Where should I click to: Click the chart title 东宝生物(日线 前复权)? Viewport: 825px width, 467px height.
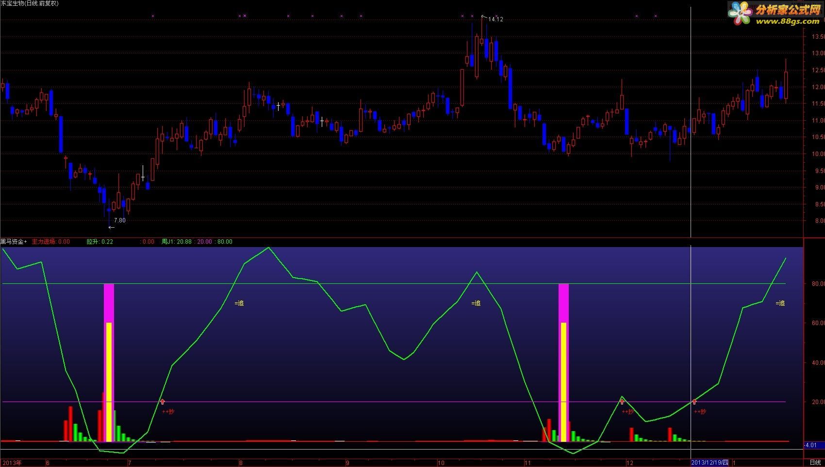(x=29, y=3)
